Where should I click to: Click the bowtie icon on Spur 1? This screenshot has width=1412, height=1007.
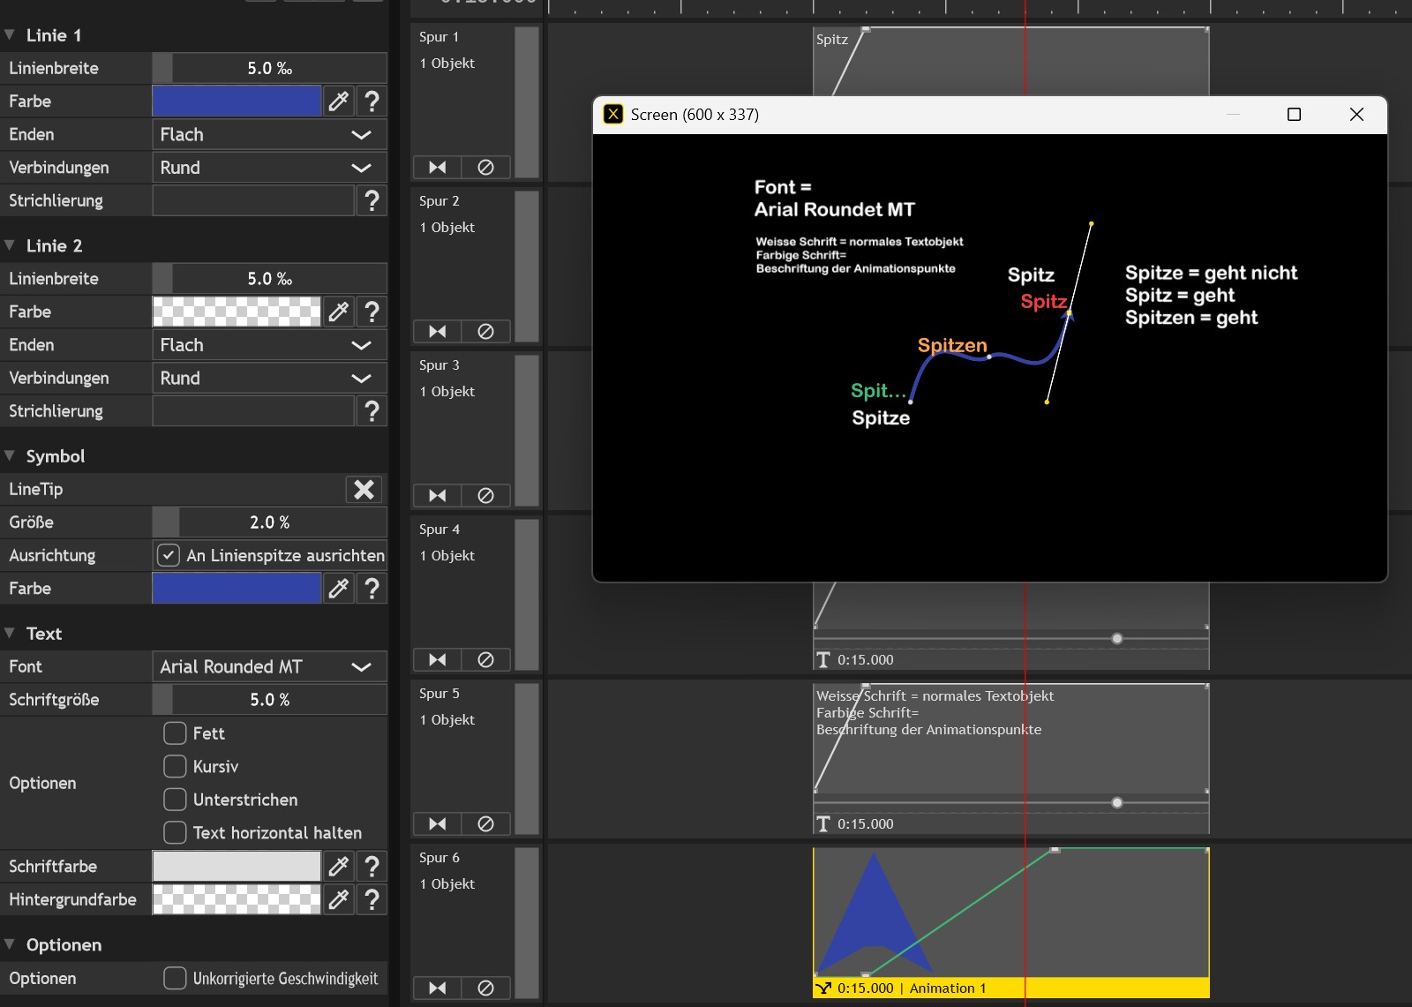[x=438, y=167]
